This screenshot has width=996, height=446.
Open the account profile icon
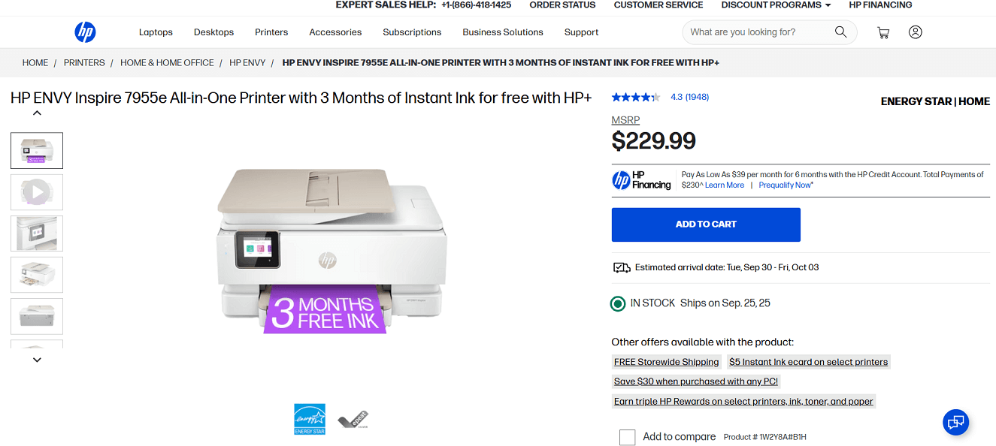[x=915, y=32]
